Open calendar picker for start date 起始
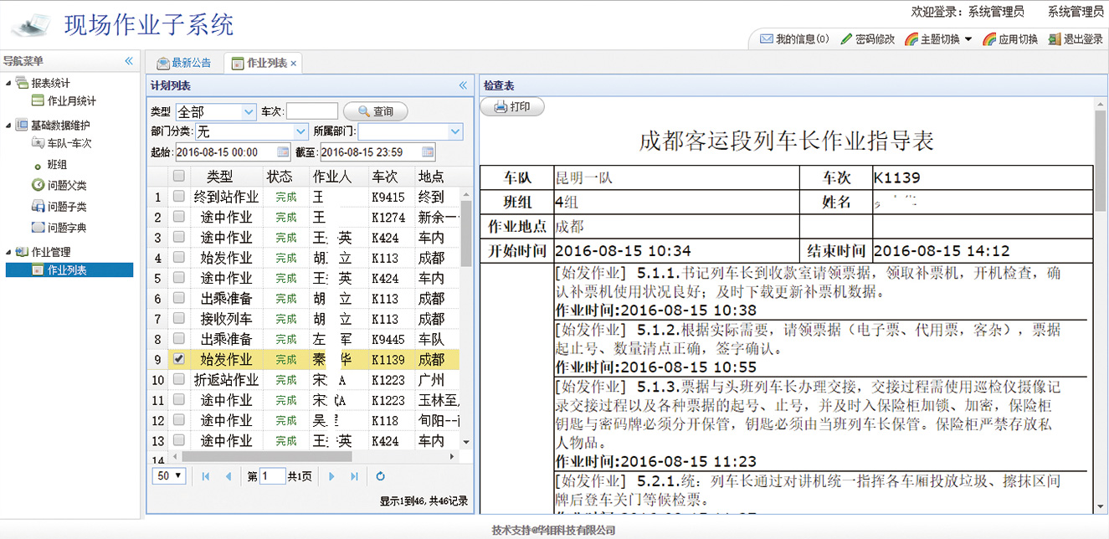 283,152
